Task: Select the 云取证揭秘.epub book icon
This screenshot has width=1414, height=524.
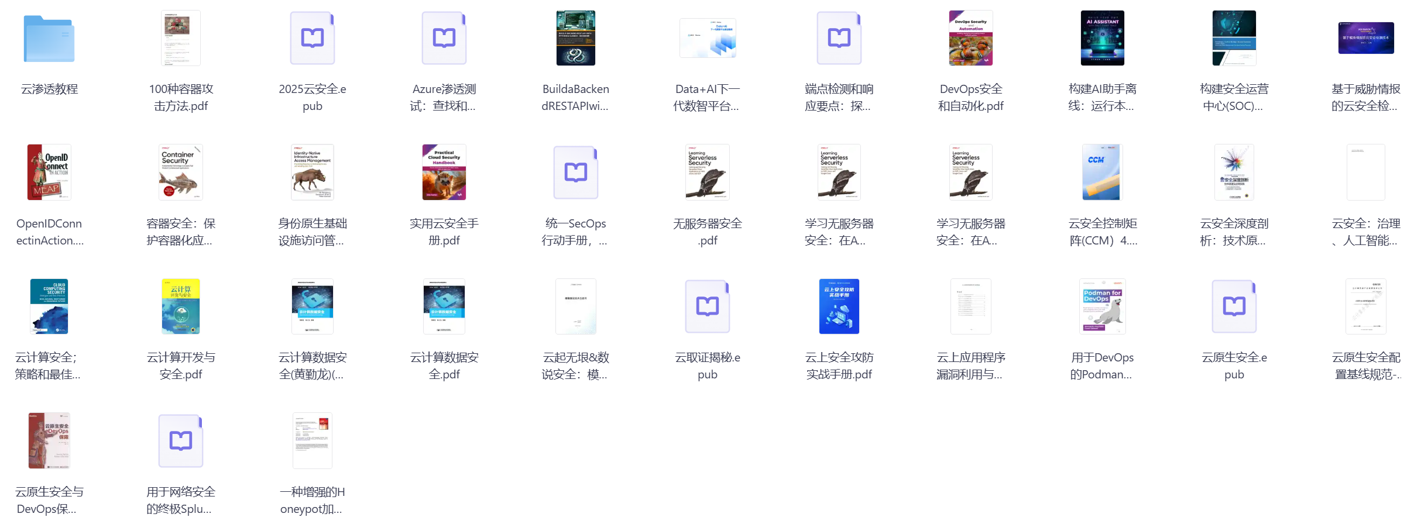Action: pyautogui.click(x=708, y=306)
